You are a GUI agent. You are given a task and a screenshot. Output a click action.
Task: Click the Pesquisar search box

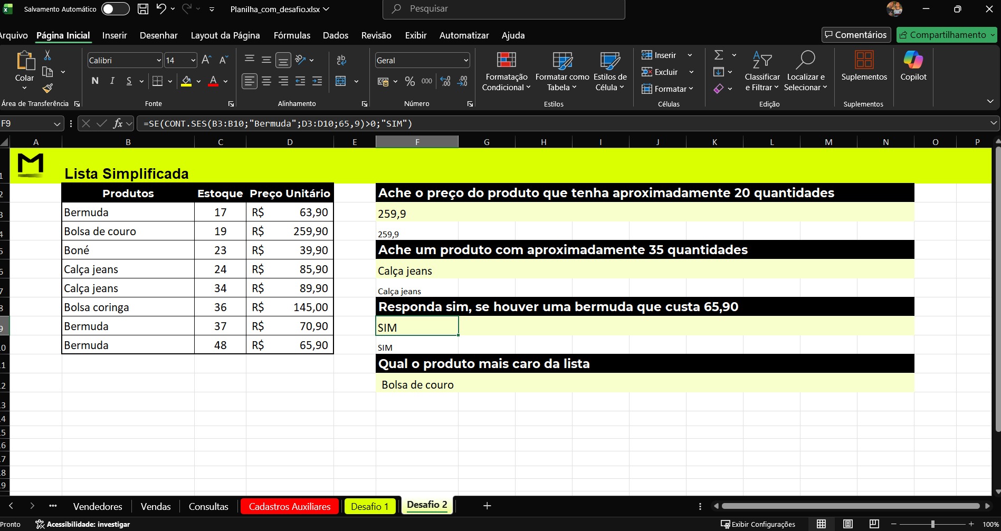pyautogui.click(x=504, y=9)
